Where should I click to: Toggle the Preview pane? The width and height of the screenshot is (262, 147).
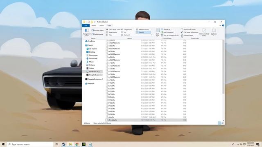pos(97,30)
